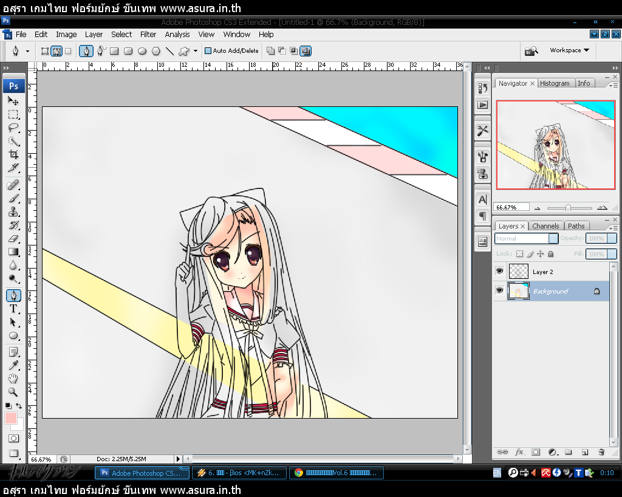Select the Dodge tool
622x497 pixels.
13,278
